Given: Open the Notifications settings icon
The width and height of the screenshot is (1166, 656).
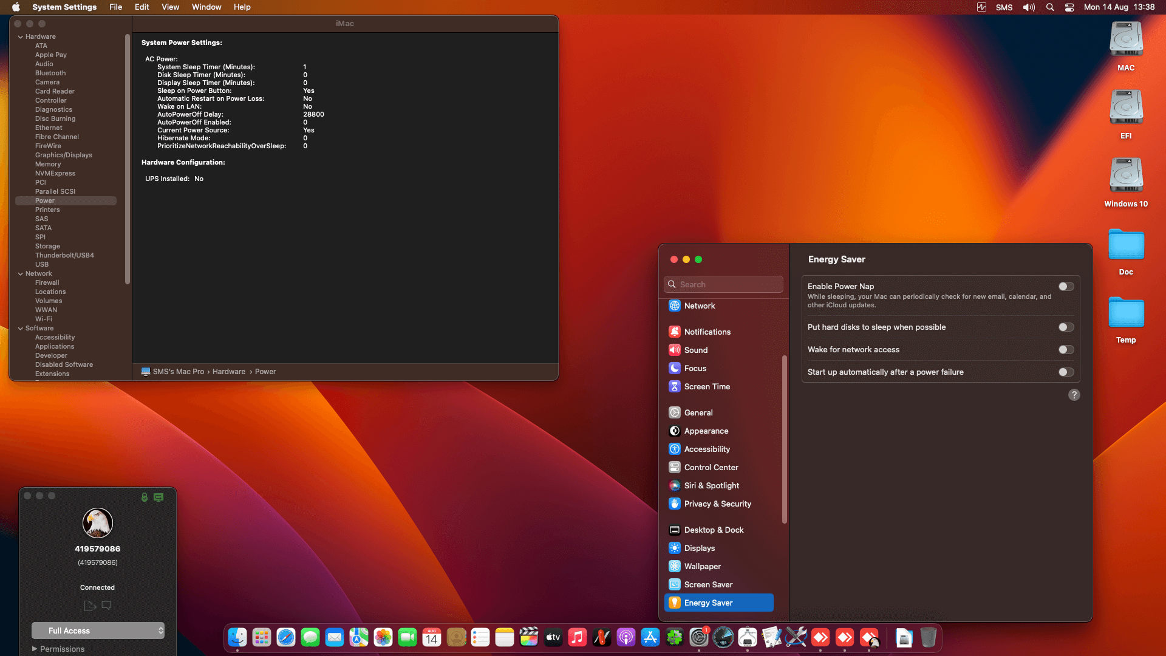Looking at the screenshot, I should [x=674, y=332].
